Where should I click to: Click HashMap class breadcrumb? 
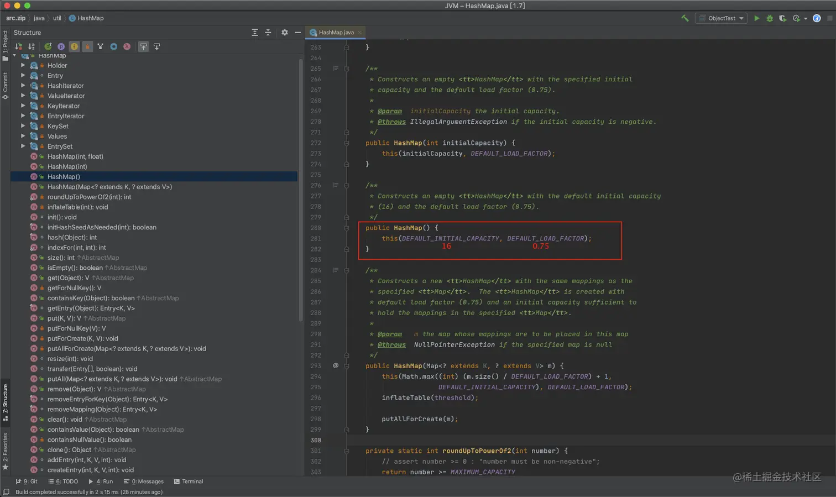(x=86, y=18)
